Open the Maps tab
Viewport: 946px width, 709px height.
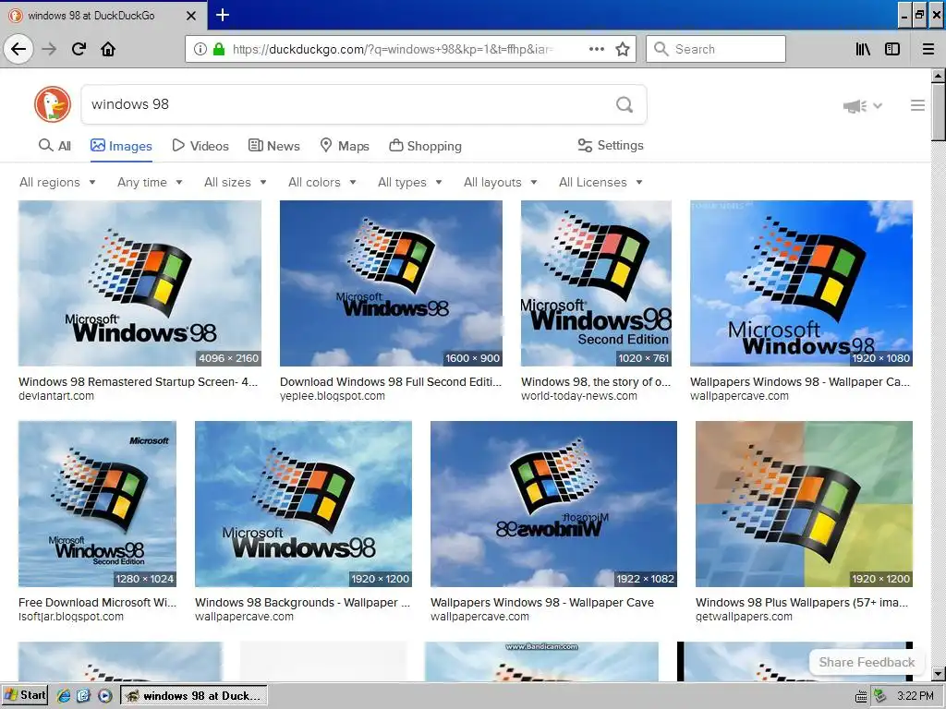click(x=345, y=146)
